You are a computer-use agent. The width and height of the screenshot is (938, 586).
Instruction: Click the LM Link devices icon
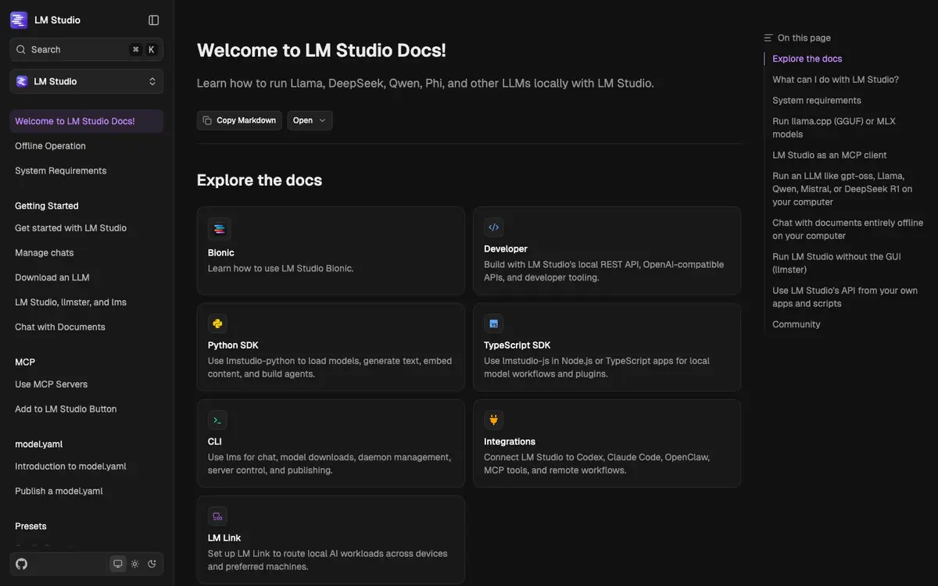point(217,516)
